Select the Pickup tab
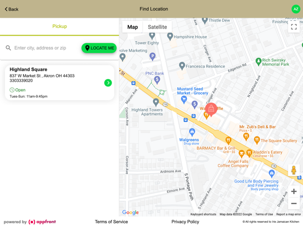The image size is (303, 227). pyautogui.click(x=59, y=26)
